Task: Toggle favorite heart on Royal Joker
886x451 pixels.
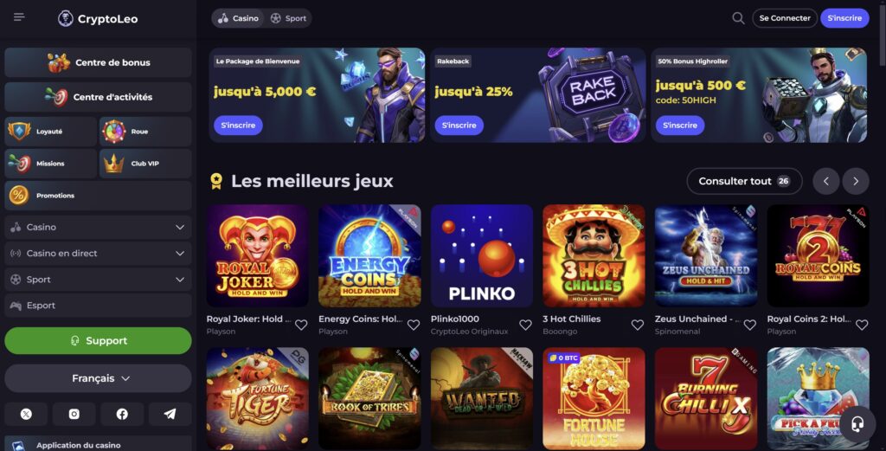Action: [x=301, y=325]
